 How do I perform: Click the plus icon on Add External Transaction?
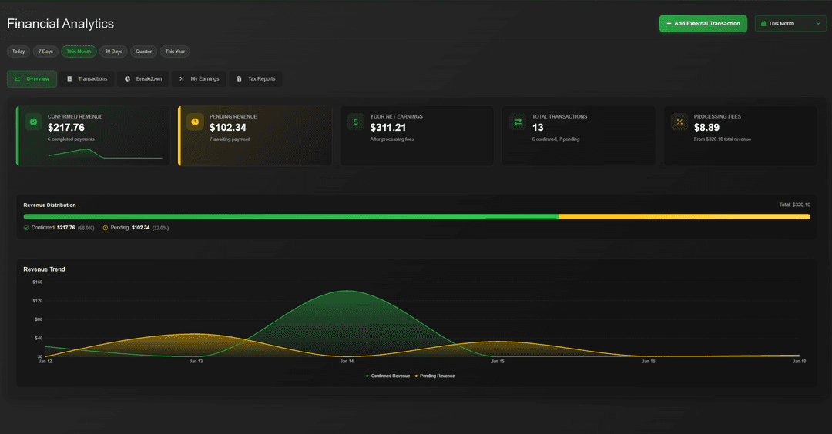669,23
